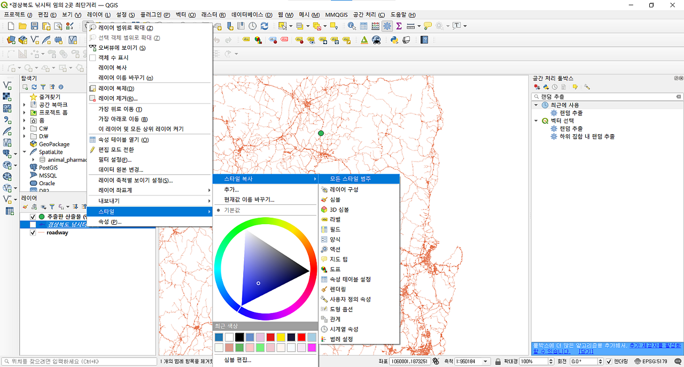Refresh the browser panel
The width and height of the screenshot is (684, 367).
pos(34,87)
